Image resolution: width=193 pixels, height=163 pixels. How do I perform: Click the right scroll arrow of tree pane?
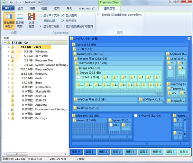tap(66, 154)
